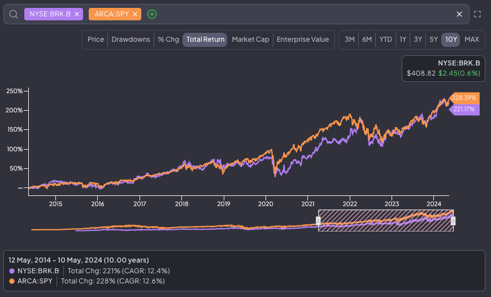Set the time range to 5Y
This screenshot has height=297, width=491.
[433, 40]
